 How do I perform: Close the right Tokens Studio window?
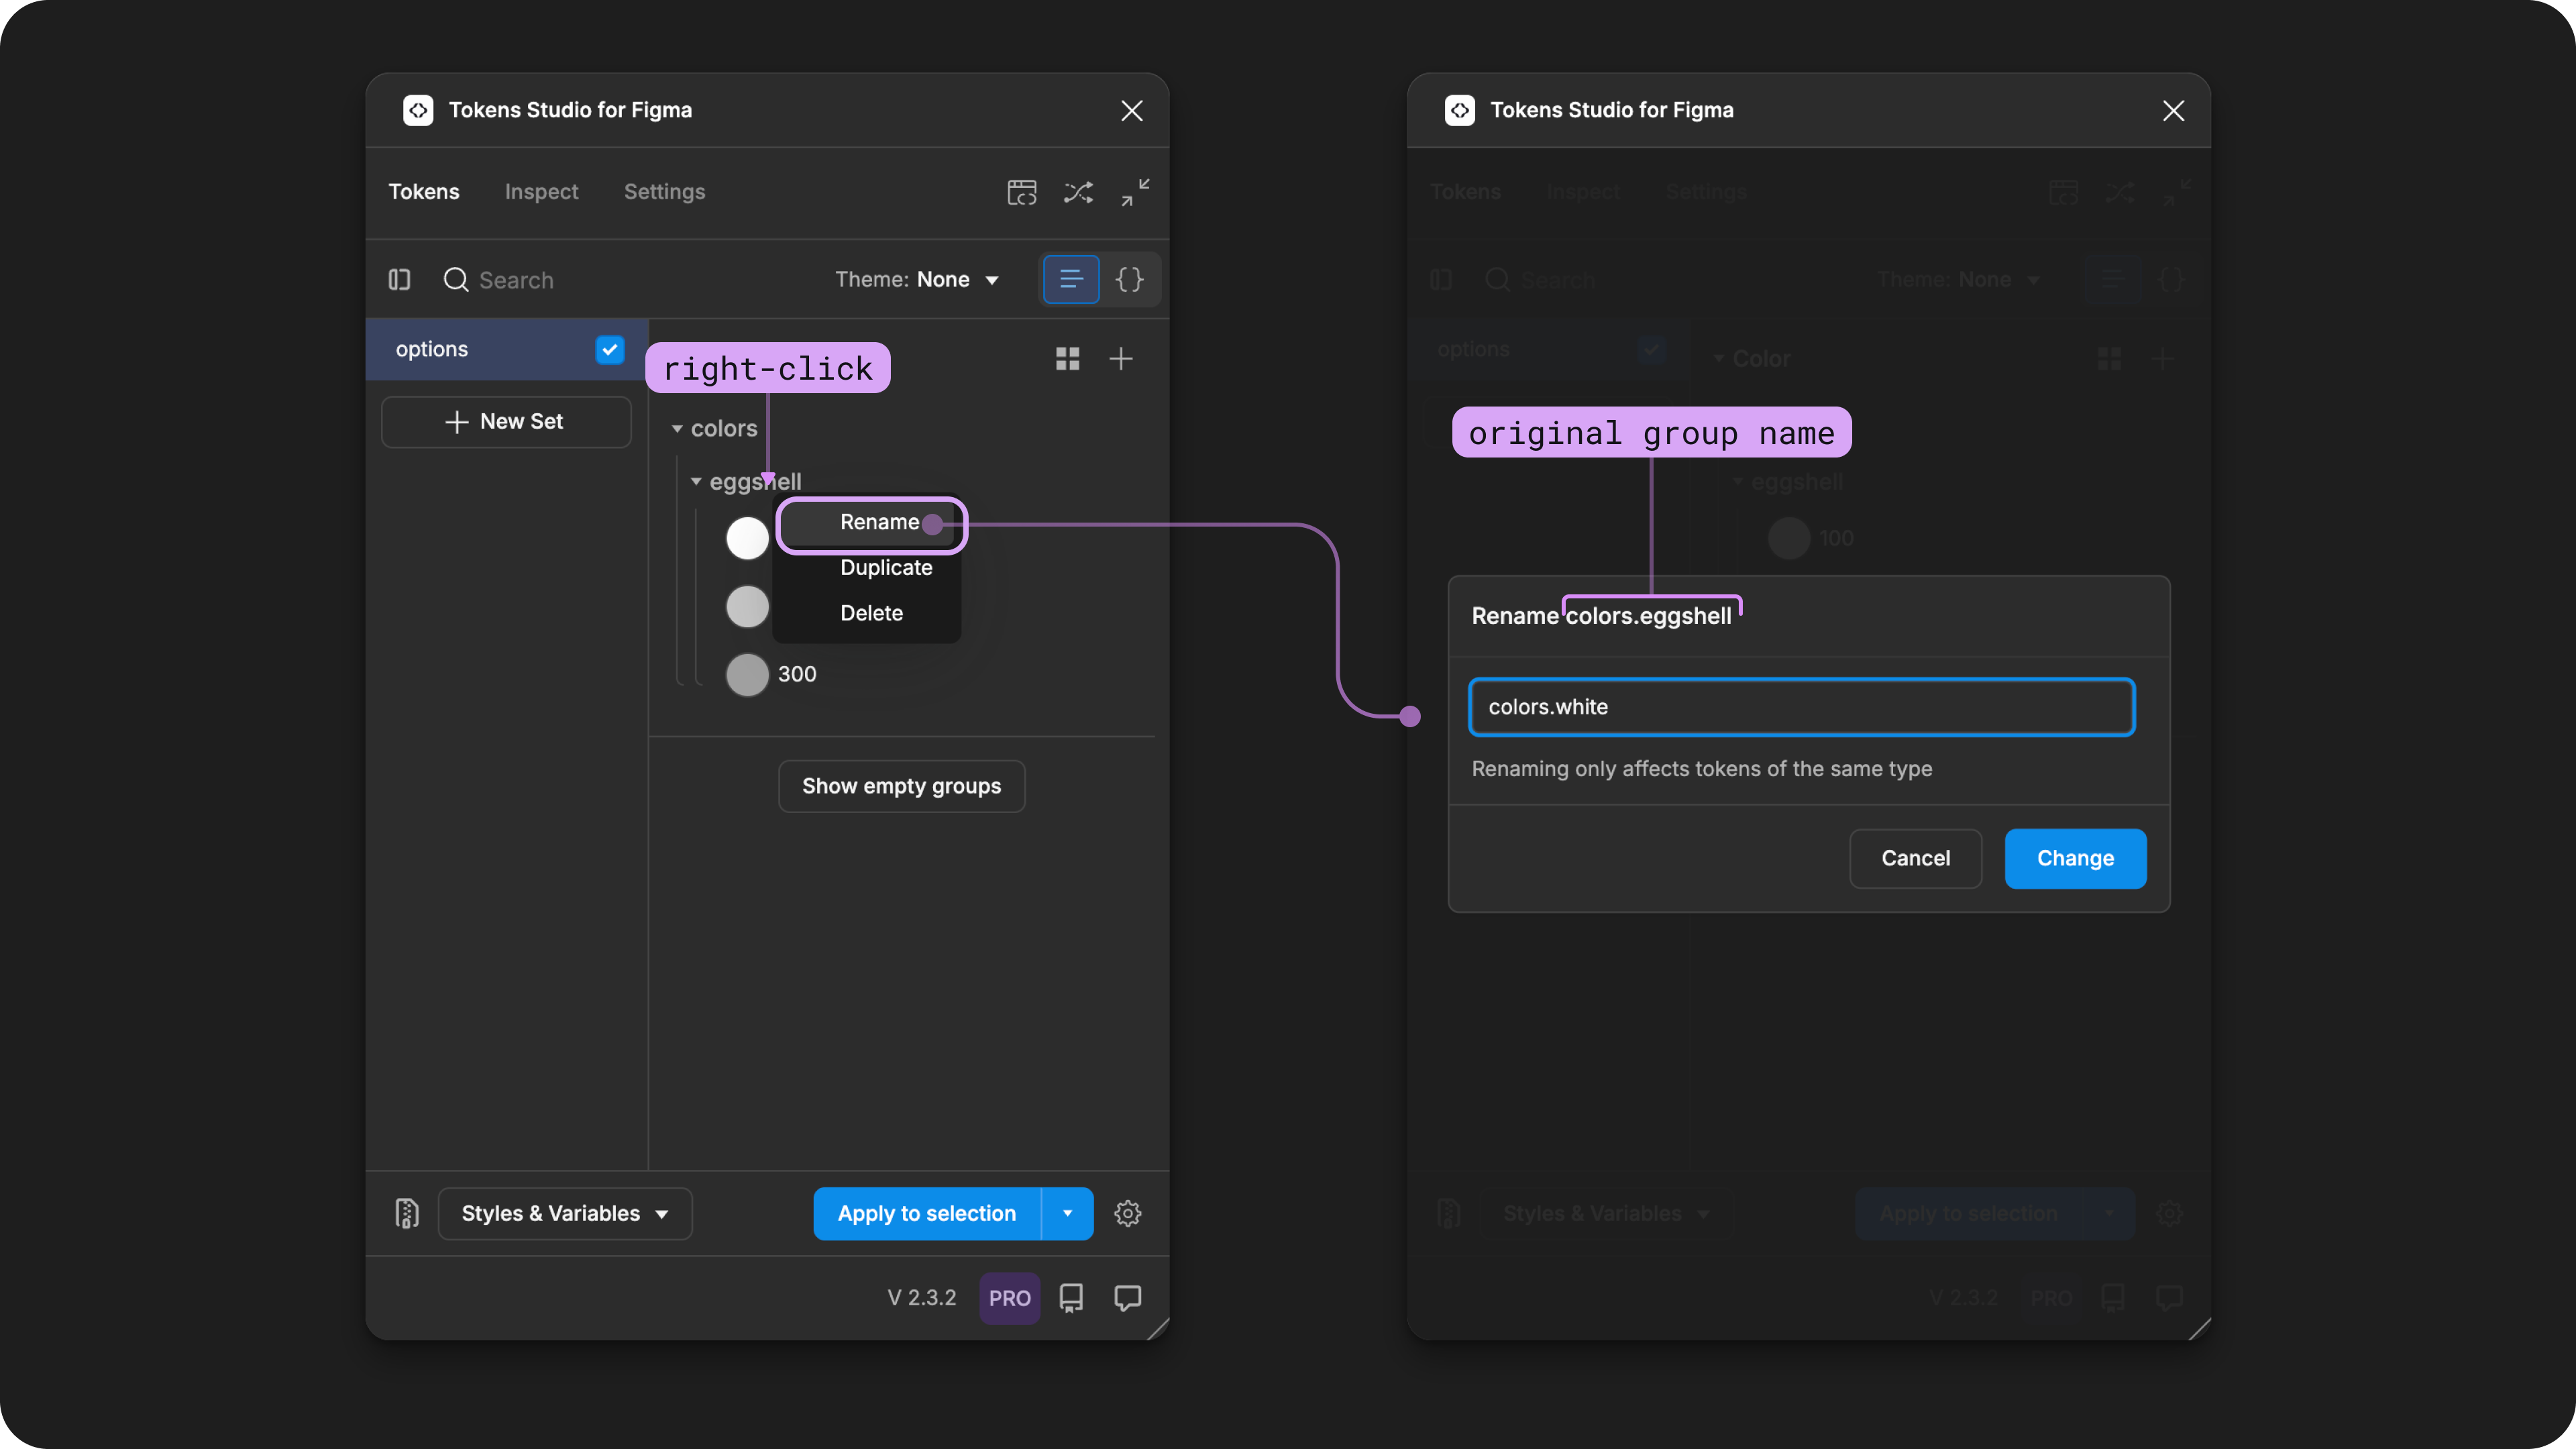pyautogui.click(x=2173, y=110)
